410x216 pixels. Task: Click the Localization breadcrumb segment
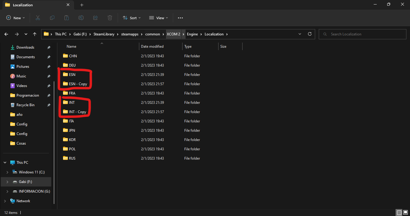[x=214, y=34]
